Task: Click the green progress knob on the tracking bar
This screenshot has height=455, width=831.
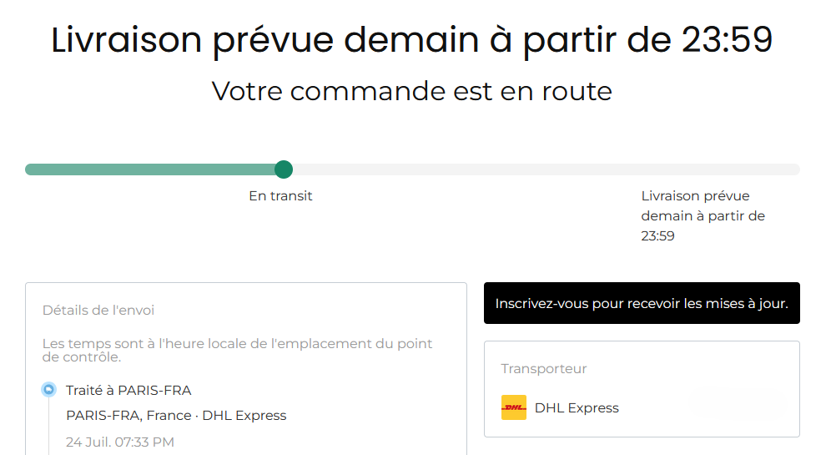Action: [x=284, y=169]
